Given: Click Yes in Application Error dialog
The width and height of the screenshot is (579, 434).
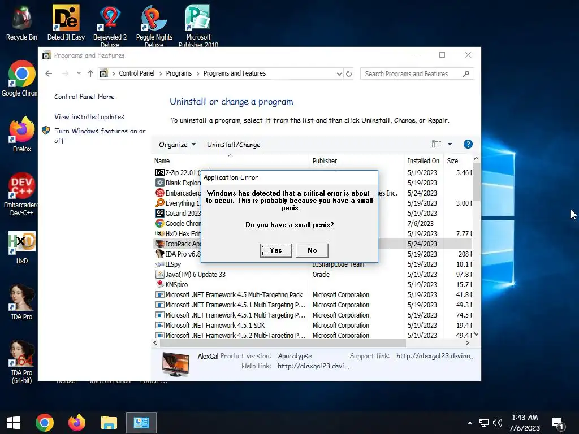Looking at the screenshot, I should click(x=276, y=250).
